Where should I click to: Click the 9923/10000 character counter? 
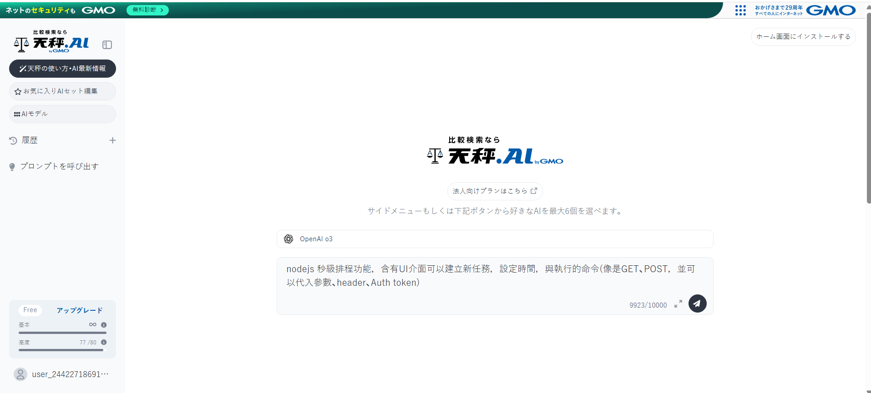click(x=648, y=305)
